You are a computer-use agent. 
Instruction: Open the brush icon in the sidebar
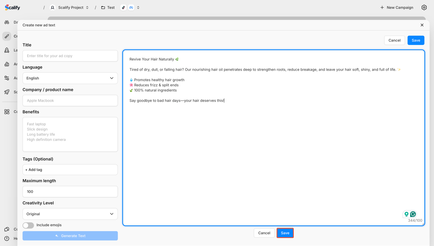tap(7, 36)
